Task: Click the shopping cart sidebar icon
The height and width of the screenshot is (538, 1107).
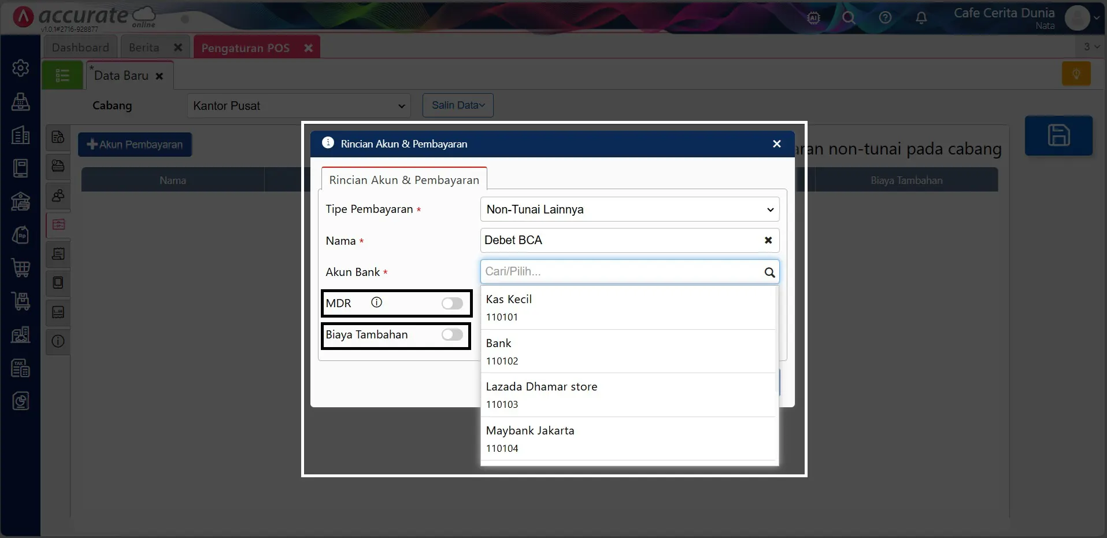Action: click(x=21, y=268)
